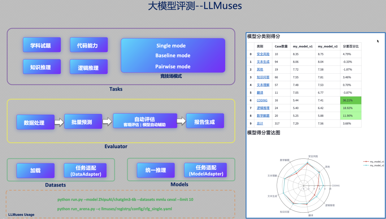Toggle my_model_v2 legend entry in radar chart
The height and width of the screenshot is (219, 386).
pyautogui.click(x=373, y=165)
